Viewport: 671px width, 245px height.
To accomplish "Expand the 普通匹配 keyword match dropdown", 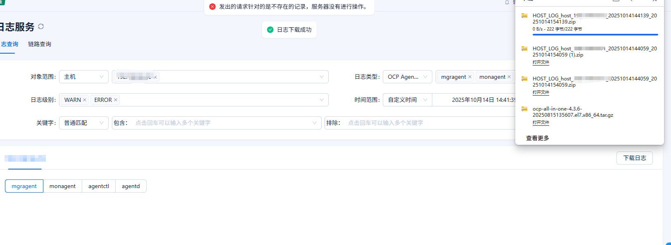I will tap(83, 123).
